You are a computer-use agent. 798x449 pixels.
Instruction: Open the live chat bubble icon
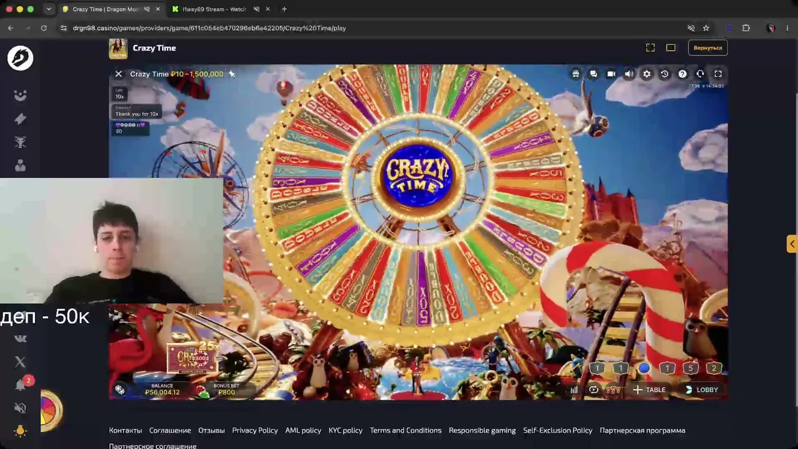click(x=594, y=74)
